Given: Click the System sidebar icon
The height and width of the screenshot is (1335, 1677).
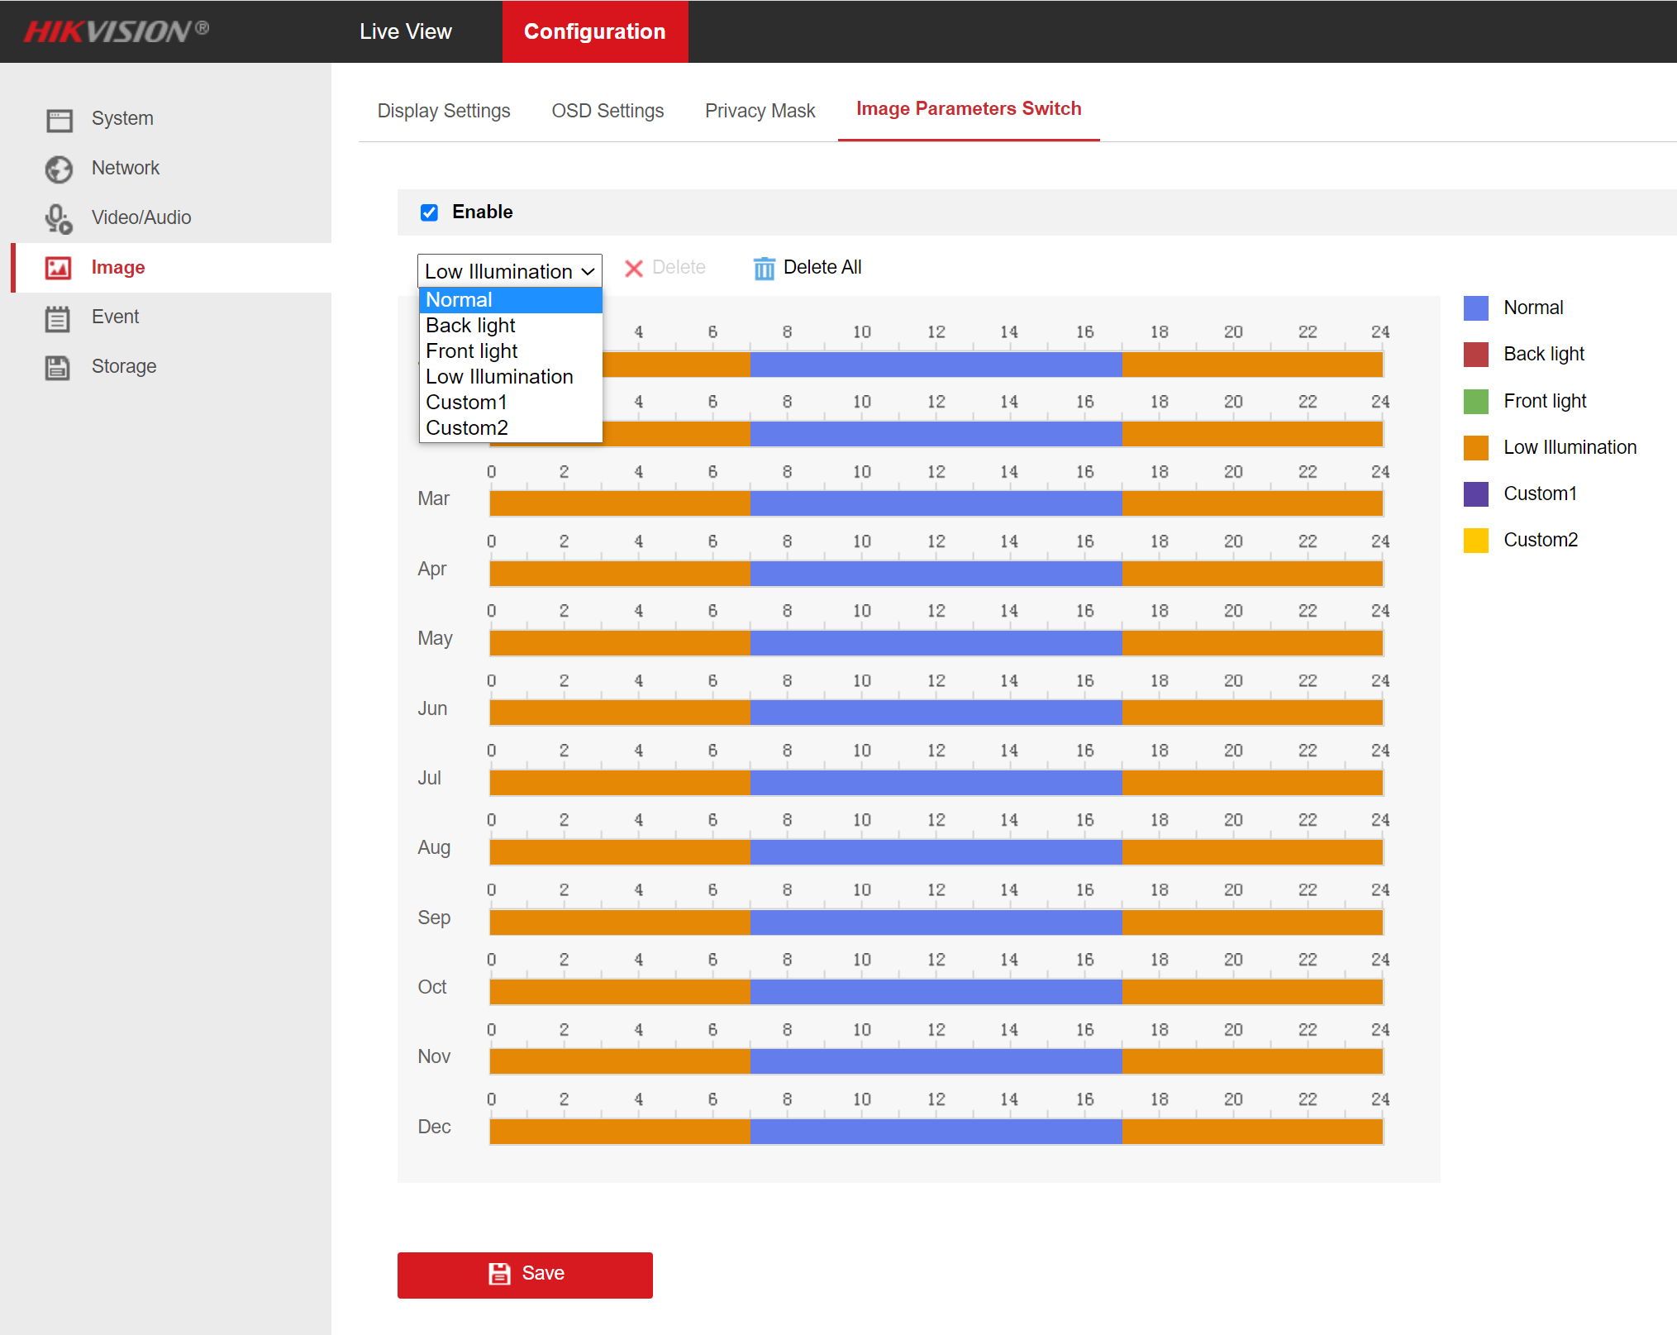Looking at the screenshot, I should pos(59,119).
